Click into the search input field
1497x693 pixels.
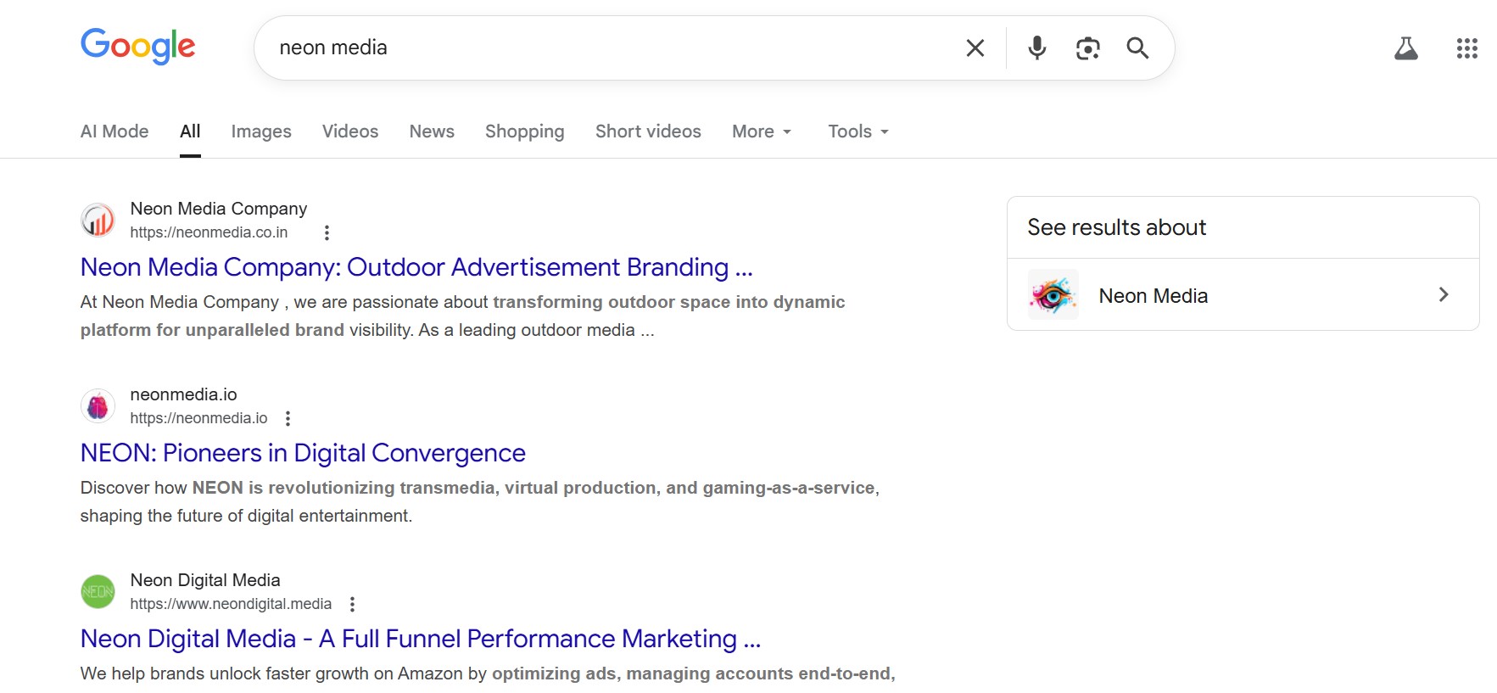[x=611, y=48]
